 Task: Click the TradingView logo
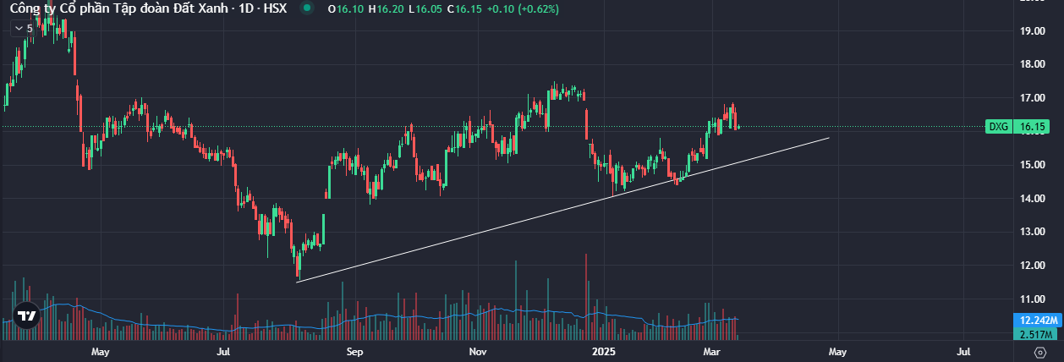click(x=27, y=315)
